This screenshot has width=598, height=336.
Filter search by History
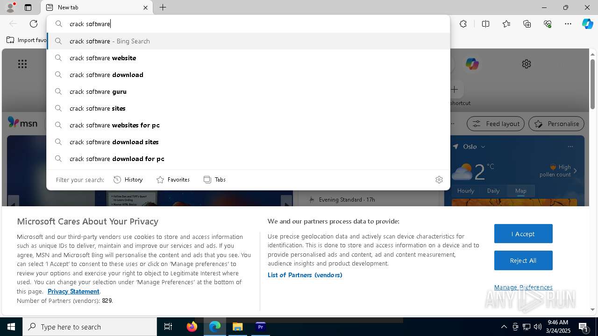pos(128,180)
